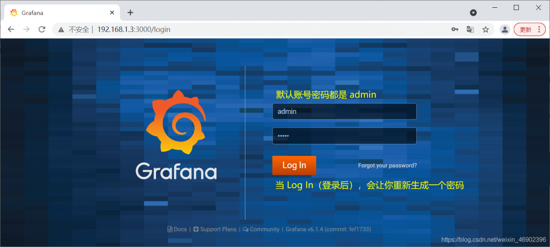
Task: Click the translate page icon
Action: click(x=470, y=29)
